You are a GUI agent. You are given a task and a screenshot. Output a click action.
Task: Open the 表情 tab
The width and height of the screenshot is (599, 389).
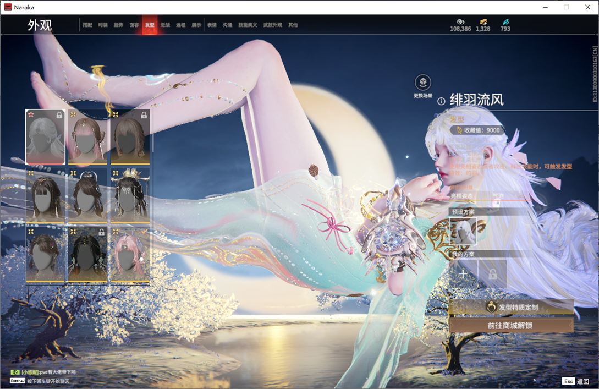212,25
